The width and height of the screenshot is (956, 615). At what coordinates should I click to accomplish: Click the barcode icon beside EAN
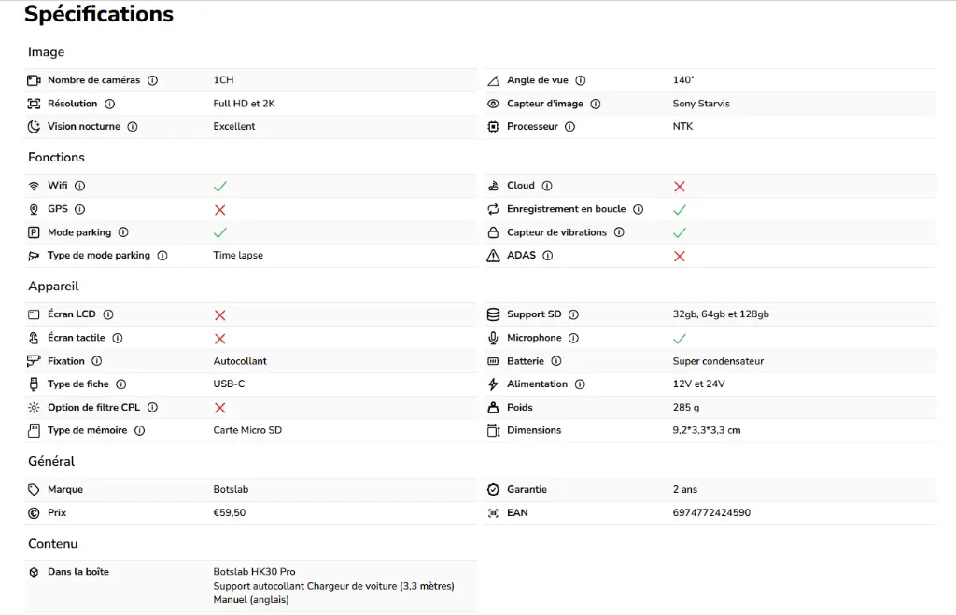click(x=493, y=513)
